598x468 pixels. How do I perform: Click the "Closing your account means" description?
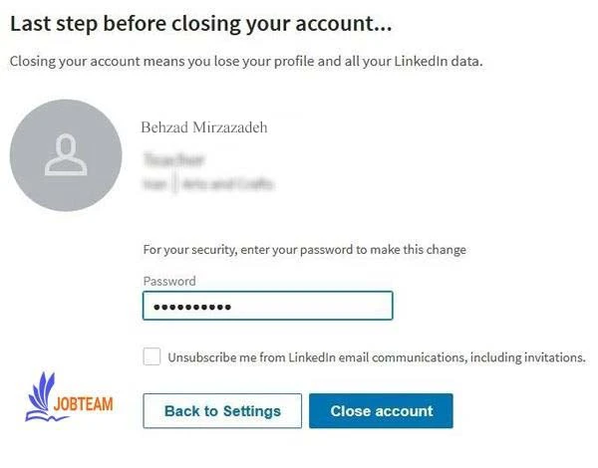coord(245,62)
